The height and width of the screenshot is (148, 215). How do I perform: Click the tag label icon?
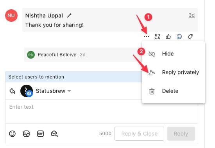coord(190,37)
